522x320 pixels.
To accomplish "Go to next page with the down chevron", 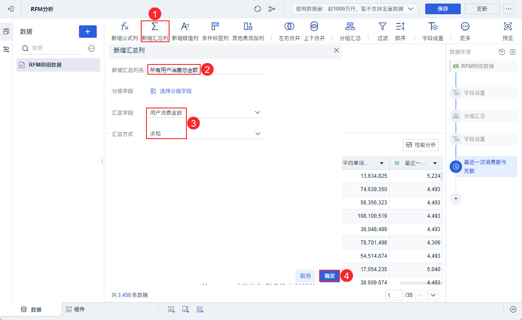I will pyautogui.click(x=433, y=295).
